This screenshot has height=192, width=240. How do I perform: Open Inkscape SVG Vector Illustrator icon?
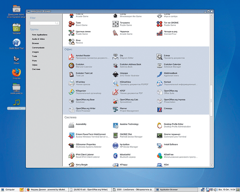(x=115, y=74)
